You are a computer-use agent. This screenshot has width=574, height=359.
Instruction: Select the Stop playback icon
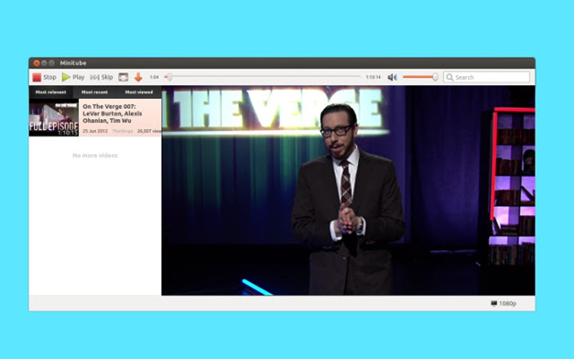click(x=37, y=77)
